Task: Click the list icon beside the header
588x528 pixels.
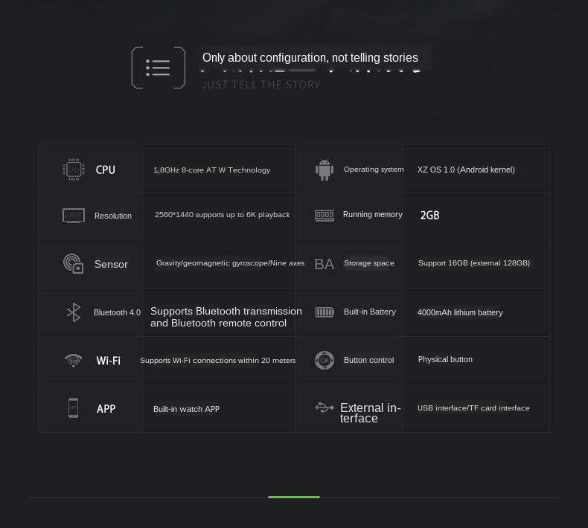Action: coord(158,68)
